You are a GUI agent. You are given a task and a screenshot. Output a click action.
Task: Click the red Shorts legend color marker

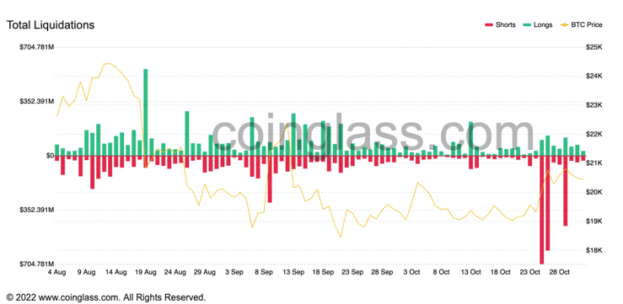click(489, 25)
